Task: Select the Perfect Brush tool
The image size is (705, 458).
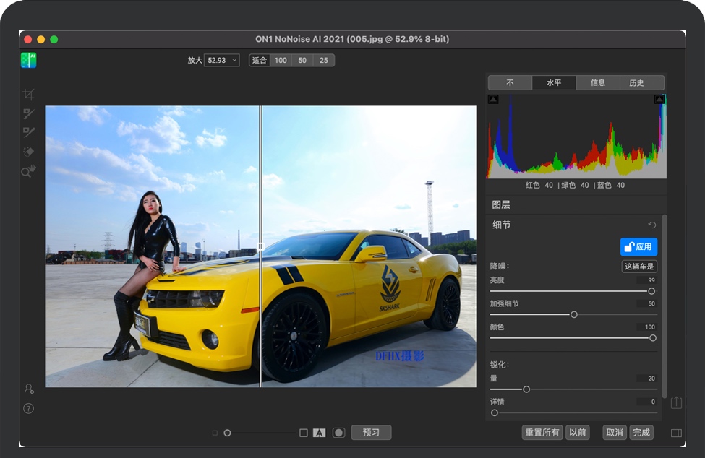Action: tap(29, 113)
